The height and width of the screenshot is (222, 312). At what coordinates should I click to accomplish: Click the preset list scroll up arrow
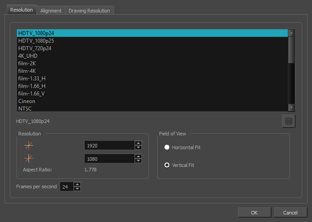point(291,33)
